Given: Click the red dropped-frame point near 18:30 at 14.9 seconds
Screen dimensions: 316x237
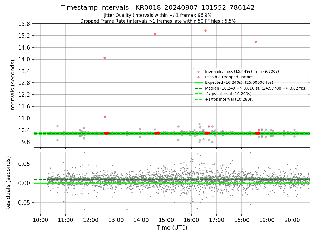Looking at the screenshot, I should (256, 42).
